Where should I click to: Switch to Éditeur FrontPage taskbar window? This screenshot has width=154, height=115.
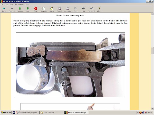(x=27, y=112)
